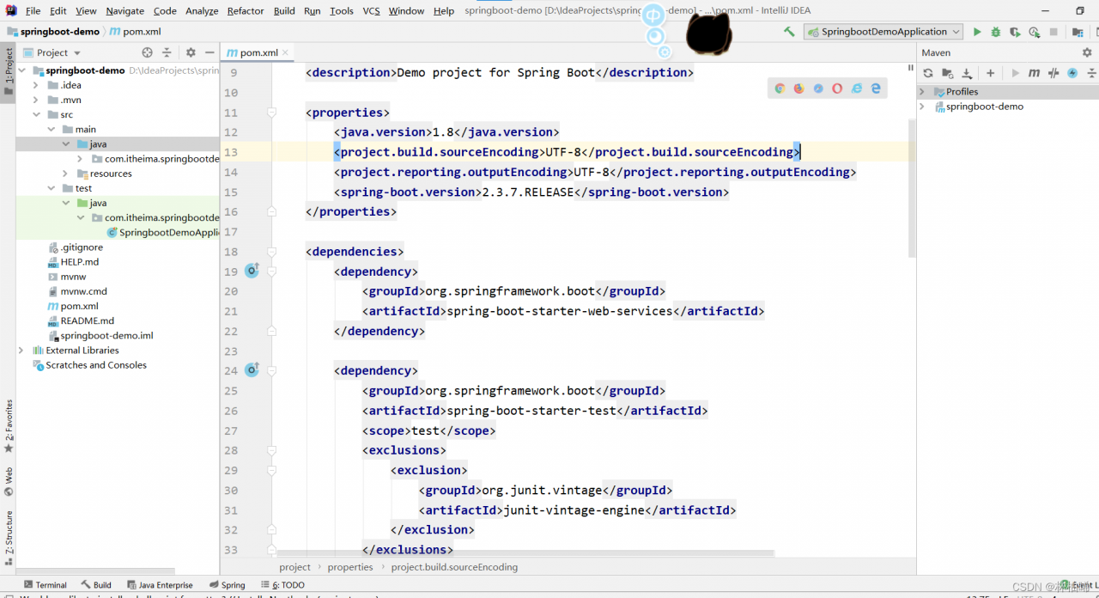Fold the properties block at line 11

(271, 113)
